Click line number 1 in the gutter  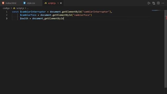[x=7, y=12]
